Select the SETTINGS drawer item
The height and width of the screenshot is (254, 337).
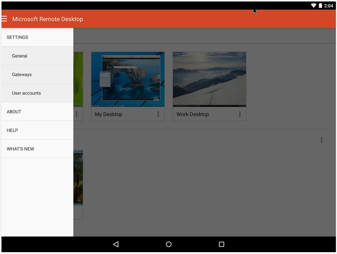(x=37, y=37)
